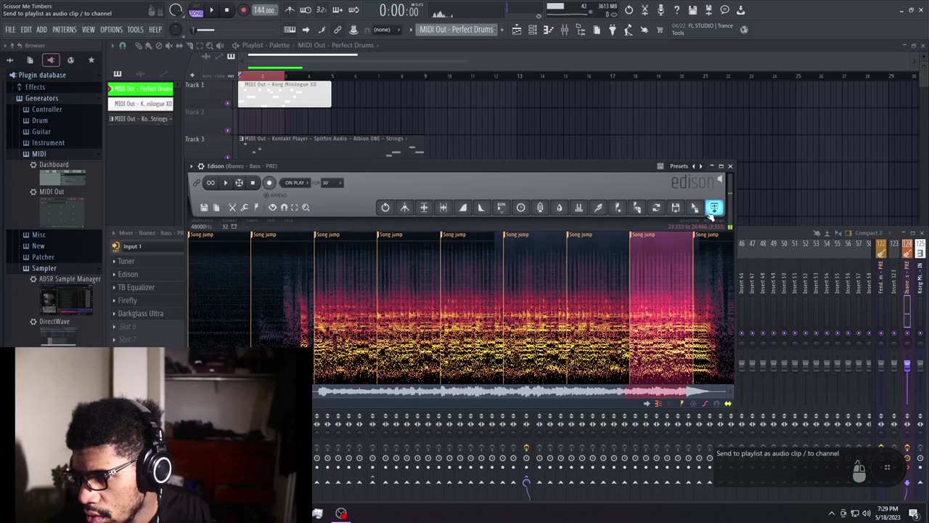Screen dimensions: 929x523
Task: Open the snap selector showing (none)
Action: (386, 30)
